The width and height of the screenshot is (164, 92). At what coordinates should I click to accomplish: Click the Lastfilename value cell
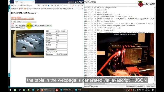[61, 54]
